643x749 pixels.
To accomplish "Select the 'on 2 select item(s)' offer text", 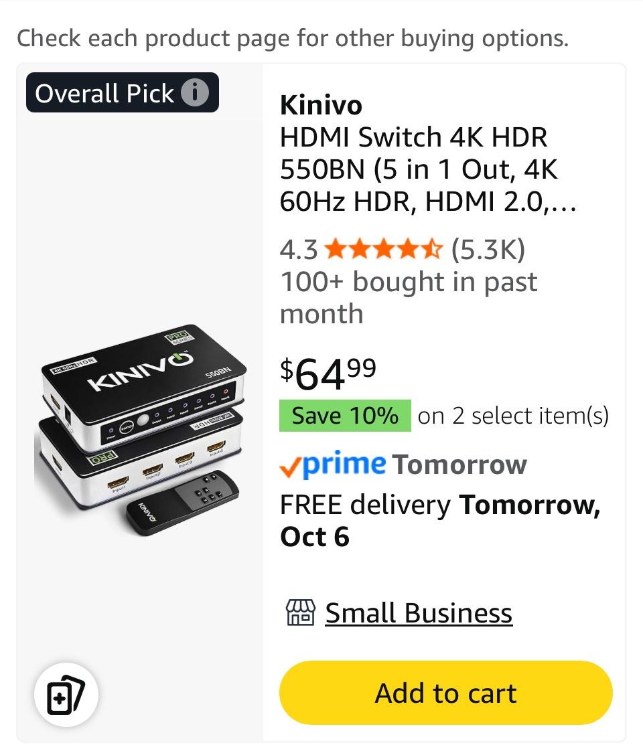I will 513,416.
